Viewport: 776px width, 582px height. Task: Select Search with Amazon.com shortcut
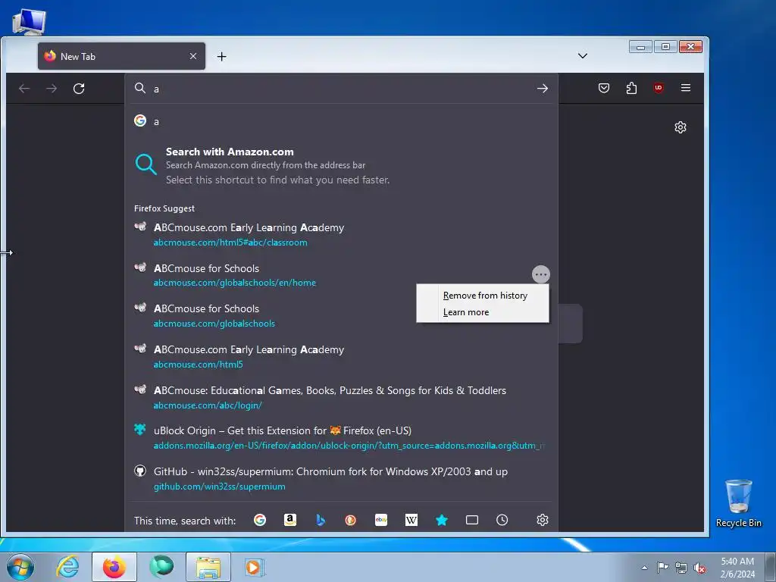click(x=342, y=165)
